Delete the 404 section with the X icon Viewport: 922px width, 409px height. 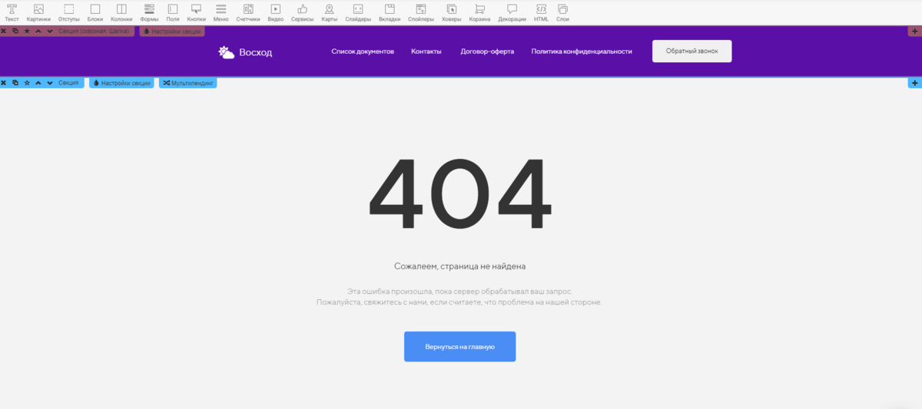(4, 83)
